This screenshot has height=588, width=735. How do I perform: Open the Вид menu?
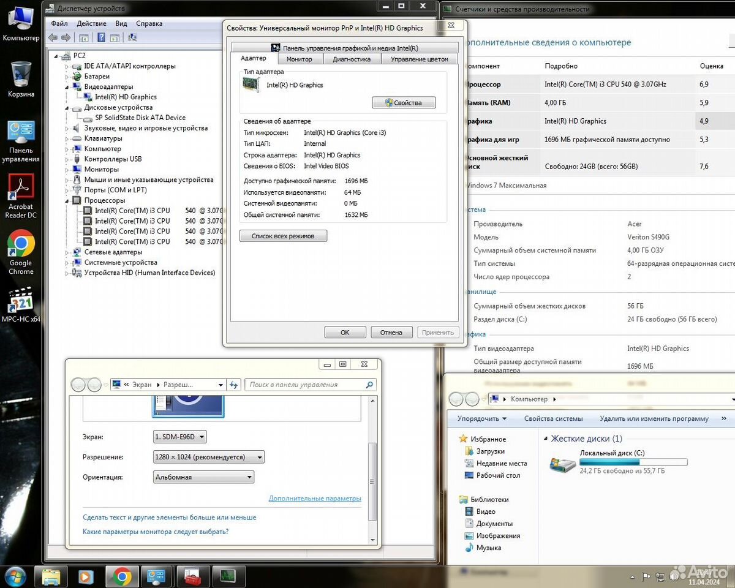[121, 23]
